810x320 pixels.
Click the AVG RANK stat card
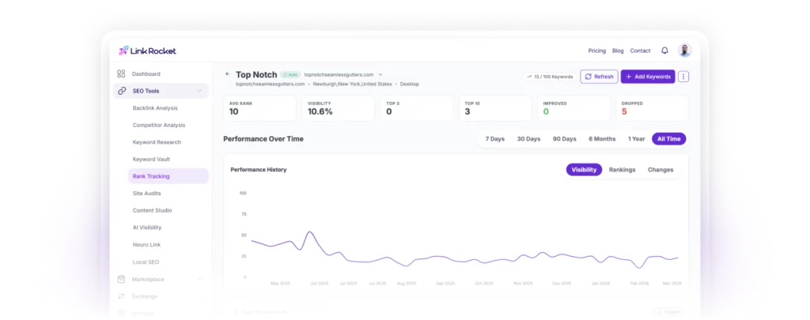point(259,108)
